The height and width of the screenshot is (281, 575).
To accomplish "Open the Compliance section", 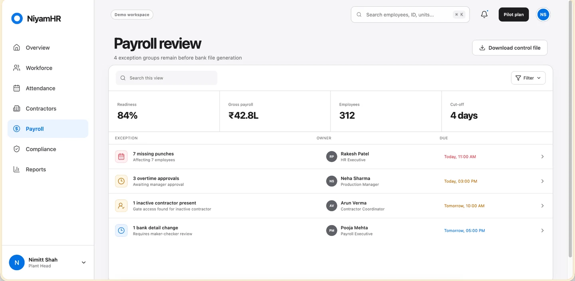I will tap(48, 149).
